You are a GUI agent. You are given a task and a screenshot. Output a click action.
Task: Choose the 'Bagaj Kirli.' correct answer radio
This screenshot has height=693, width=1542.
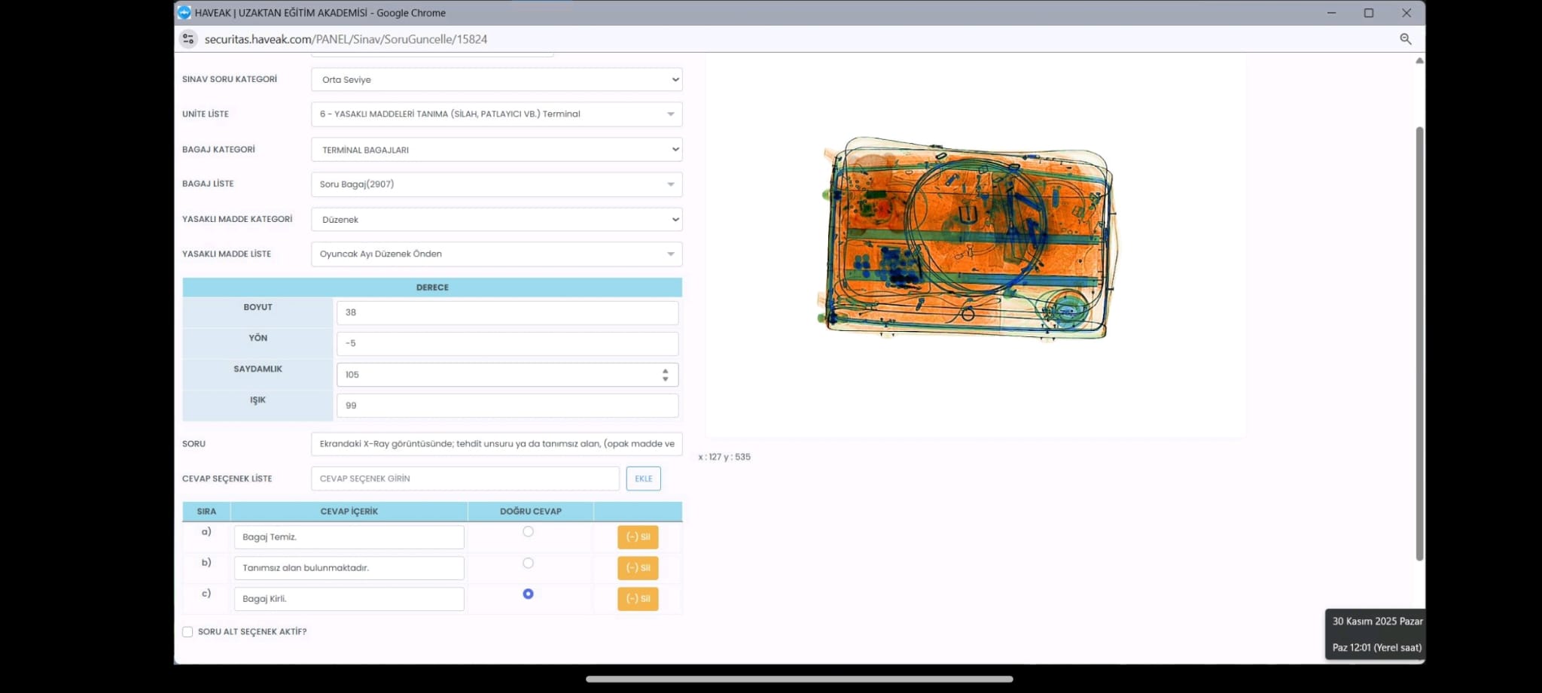pyautogui.click(x=528, y=594)
